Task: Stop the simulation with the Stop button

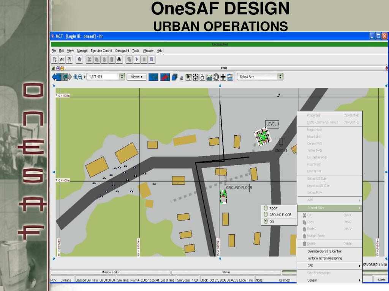Action: pyautogui.click(x=152, y=59)
